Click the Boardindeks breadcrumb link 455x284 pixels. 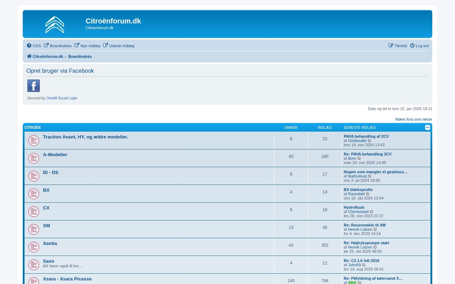tap(80, 56)
